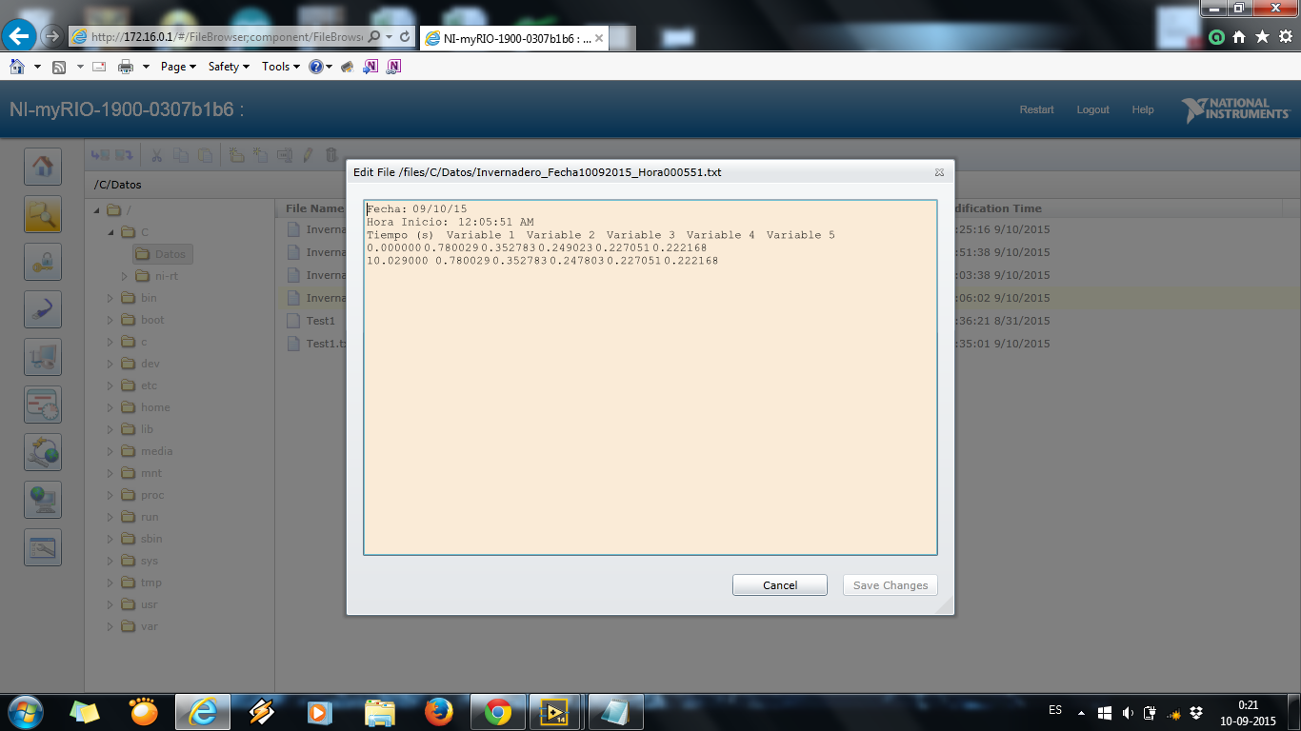The image size is (1301, 731).
Task: Click the New Folder toolbar icon
Action: (x=237, y=155)
